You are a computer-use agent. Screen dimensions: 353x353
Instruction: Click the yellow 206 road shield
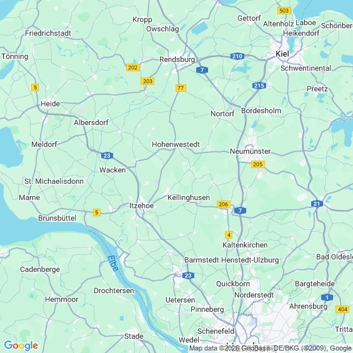pyautogui.click(x=224, y=204)
